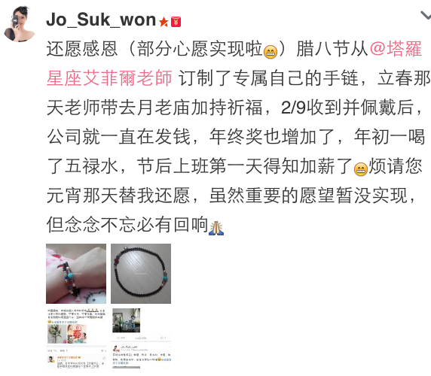Click the table photo inside fourth thumbnail
This screenshot has width=431, height=376.
126,320
